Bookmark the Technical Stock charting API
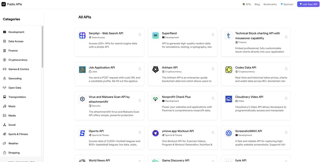This screenshot has height=162, width=321. coord(286,37)
